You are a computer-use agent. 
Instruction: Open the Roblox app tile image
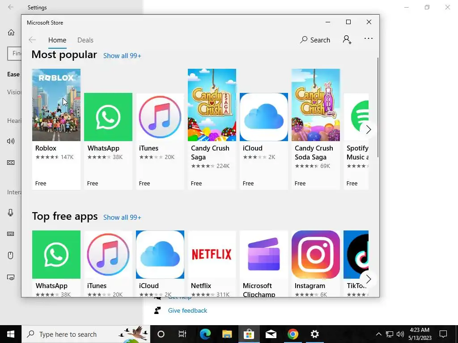(x=56, y=105)
